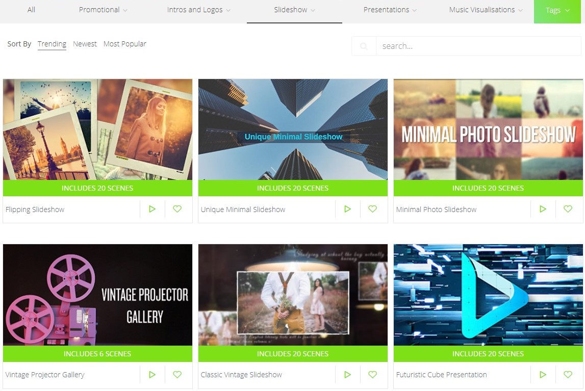Screen dimensions: 585x391
Task: Play preview of Vintage Projector Gallery
Action: [x=152, y=375]
